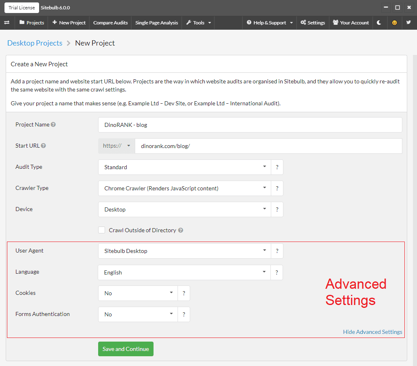The width and height of the screenshot is (417, 366).
Task: Expand the Language dropdown
Action: tap(184, 272)
